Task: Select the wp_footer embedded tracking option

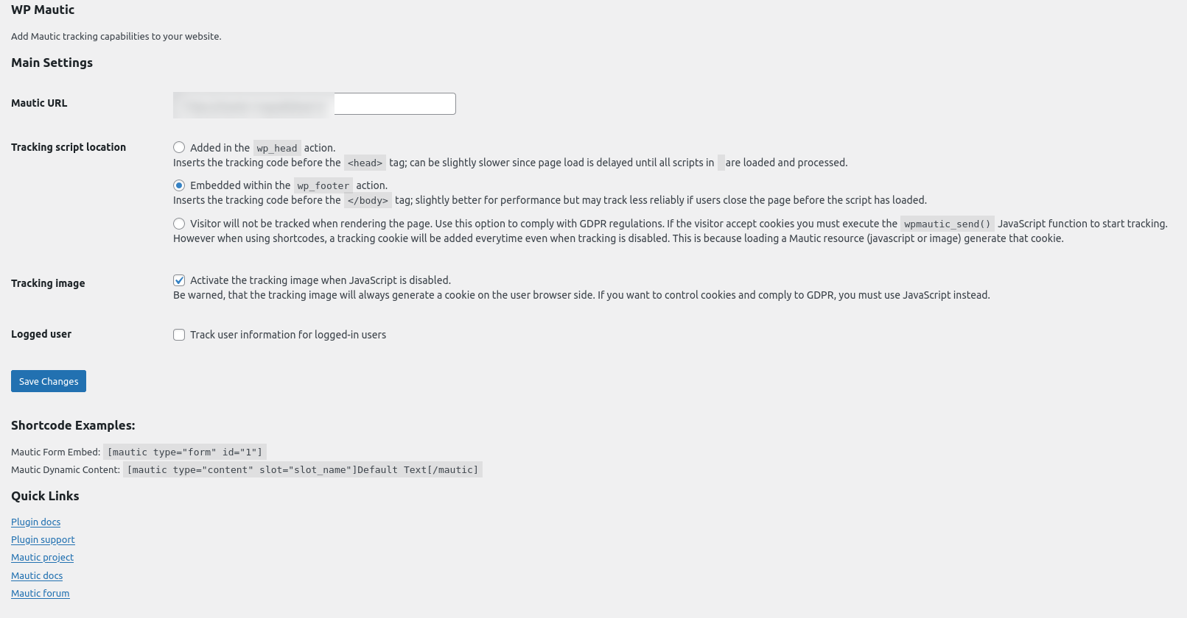Action: pos(179,185)
